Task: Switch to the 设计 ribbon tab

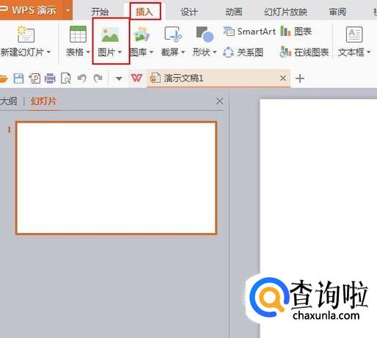Action: [189, 12]
